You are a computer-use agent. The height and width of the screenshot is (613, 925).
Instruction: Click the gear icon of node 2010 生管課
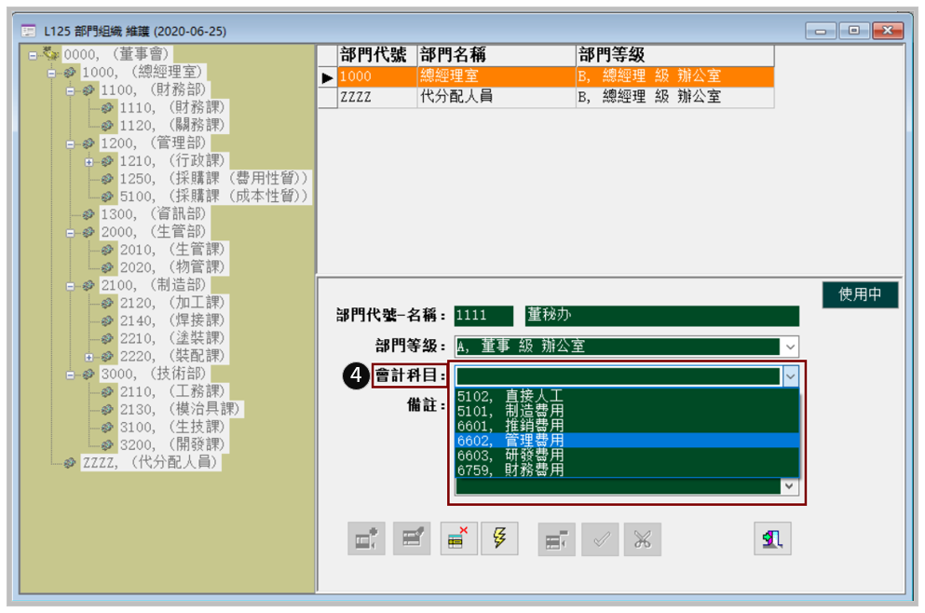click(x=107, y=251)
